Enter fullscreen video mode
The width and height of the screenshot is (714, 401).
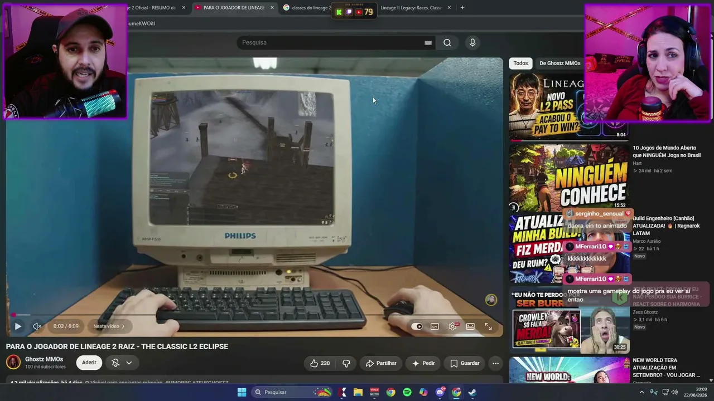(x=488, y=326)
